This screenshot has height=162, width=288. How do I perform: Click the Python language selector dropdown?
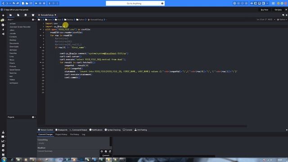pos(282,19)
